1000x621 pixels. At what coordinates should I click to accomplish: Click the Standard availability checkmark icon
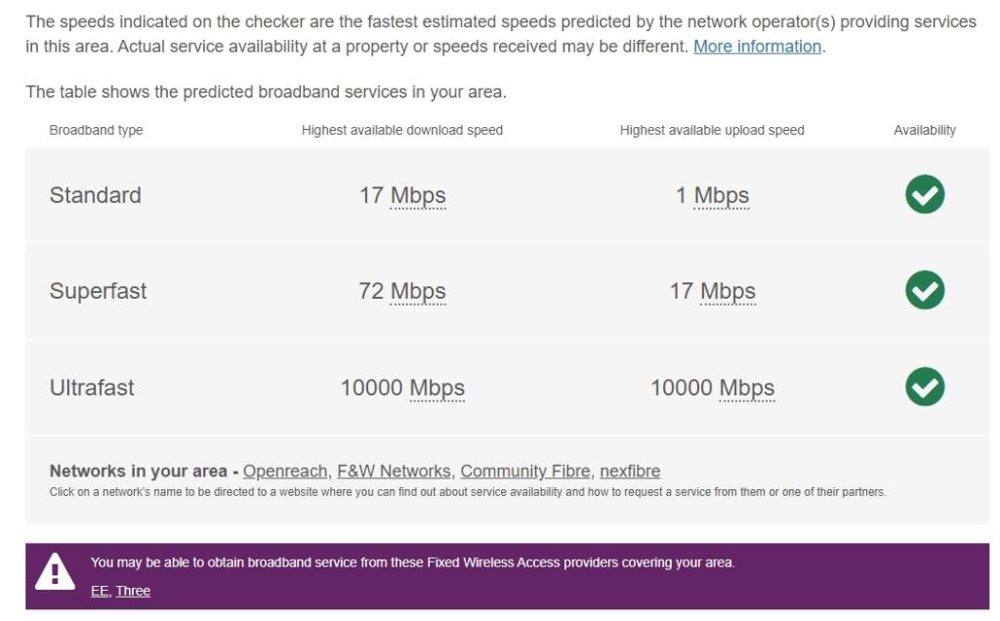point(924,194)
